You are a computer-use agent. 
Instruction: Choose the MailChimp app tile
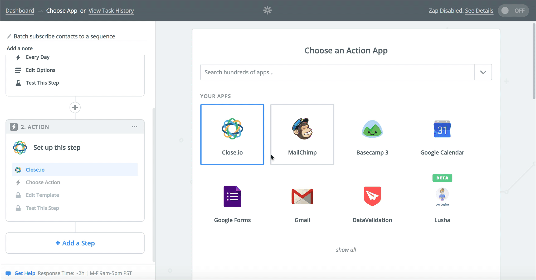tap(302, 134)
